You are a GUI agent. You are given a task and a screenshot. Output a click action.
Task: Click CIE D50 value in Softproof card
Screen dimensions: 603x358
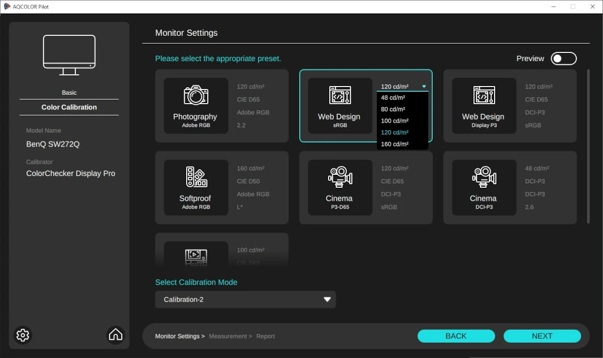248,181
